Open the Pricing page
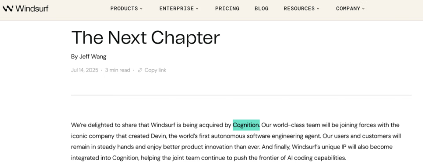423x168 pixels. (x=227, y=8)
